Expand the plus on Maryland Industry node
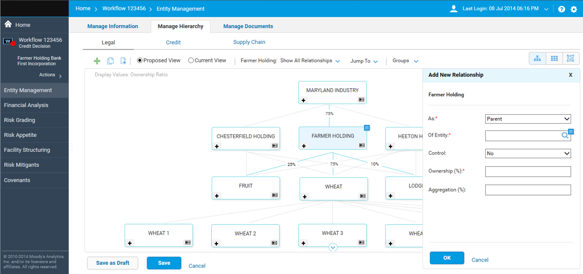The height and width of the screenshot is (274, 583). 304,100
